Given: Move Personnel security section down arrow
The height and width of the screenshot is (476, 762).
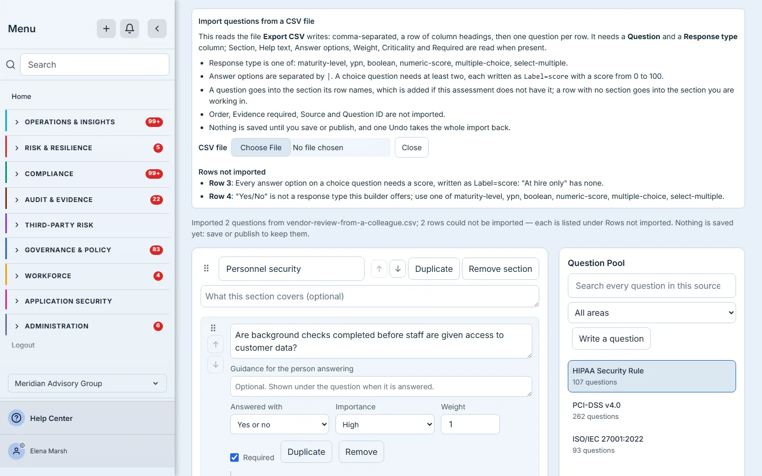Looking at the screenshot, I should (x=398, y=269).
